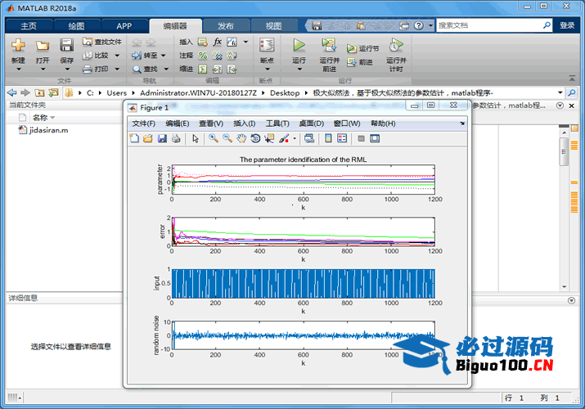Click the search documentation input field
585x409 pixels.
pos(489,25)
